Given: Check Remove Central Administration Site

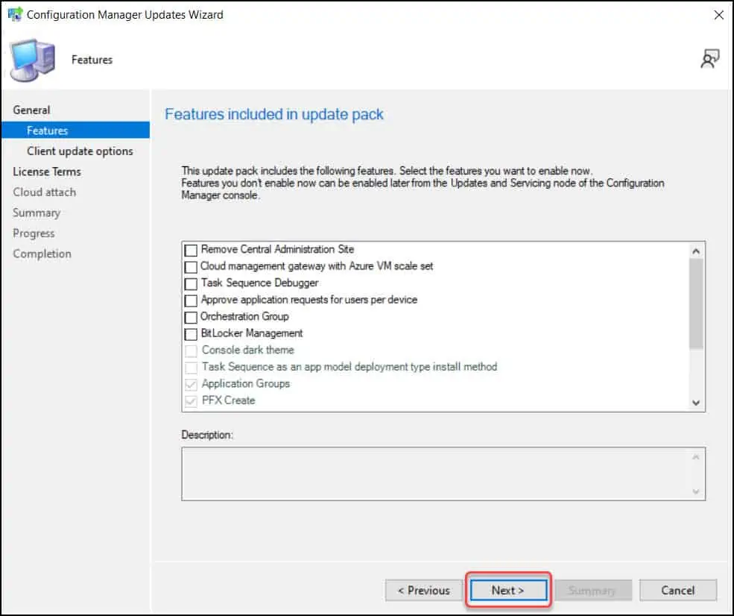Looking at the screenshot, I should click(191, 250).
